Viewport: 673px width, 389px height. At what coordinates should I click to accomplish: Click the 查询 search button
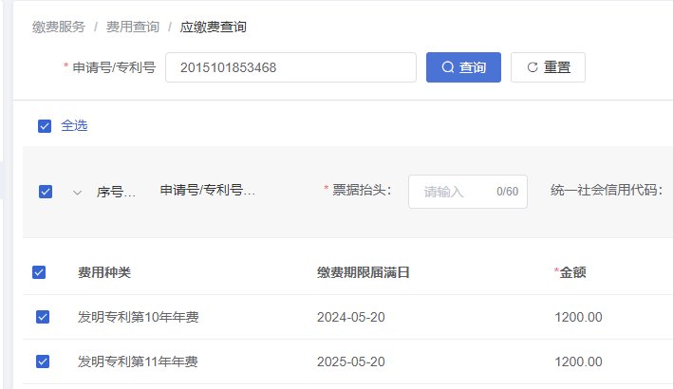(x=463, y=67)
